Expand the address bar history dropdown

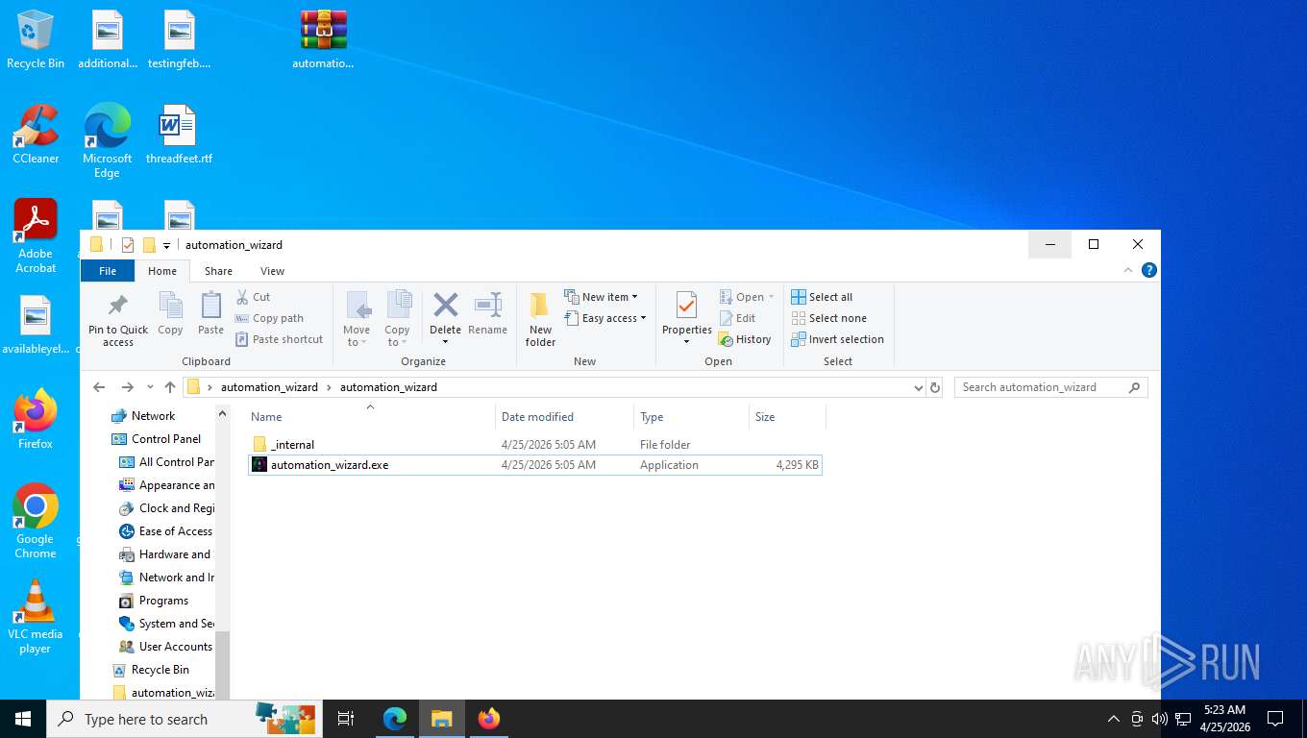click(x=919, y=387)
